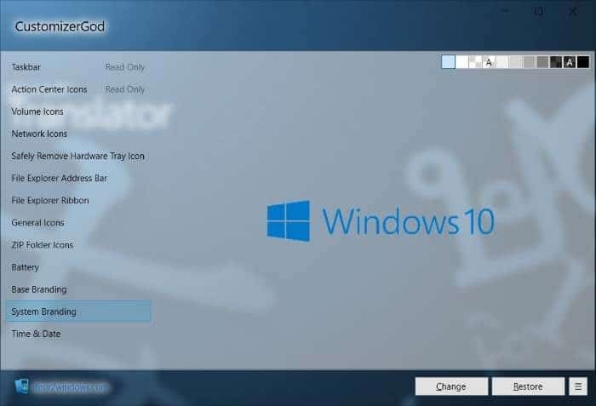596x406 pixels.
Task: Choose the solid black swatch at far right
Action: pos(583,61)
